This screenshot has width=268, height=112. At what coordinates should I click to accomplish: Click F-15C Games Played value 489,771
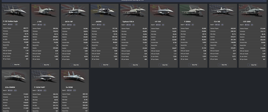[x=26, y=28]
